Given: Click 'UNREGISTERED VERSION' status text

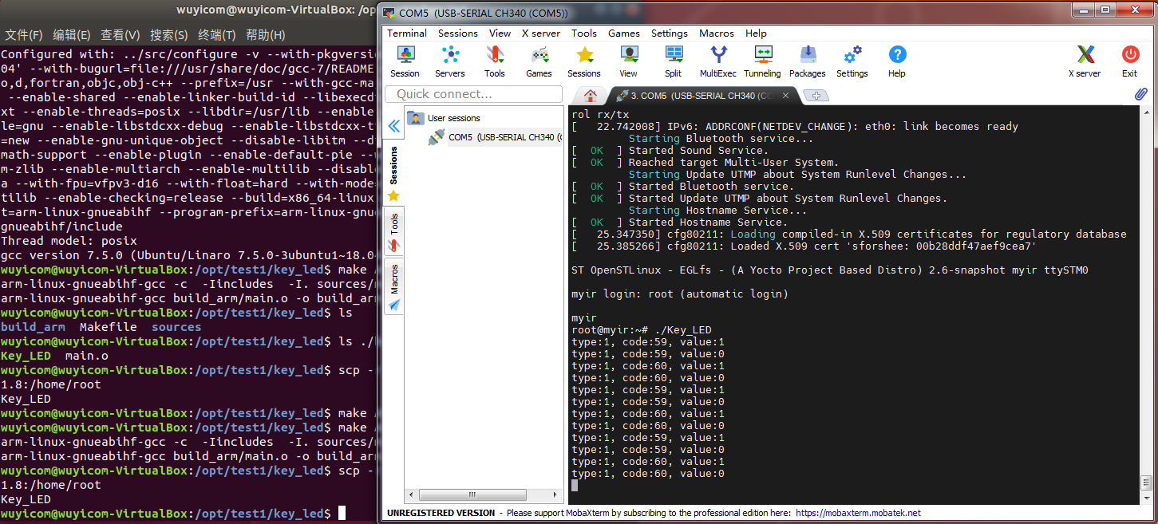Looking at the screenshot, I should [x=441, y=513].
